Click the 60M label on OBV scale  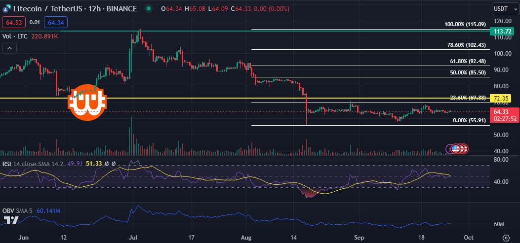[x=499, y=225]
